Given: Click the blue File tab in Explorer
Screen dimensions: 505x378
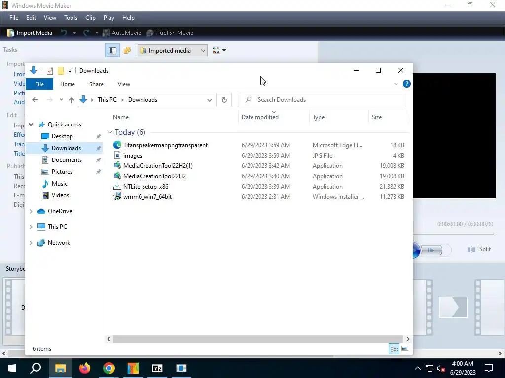Looking at the screenshot, I should [x=39, y=84].
